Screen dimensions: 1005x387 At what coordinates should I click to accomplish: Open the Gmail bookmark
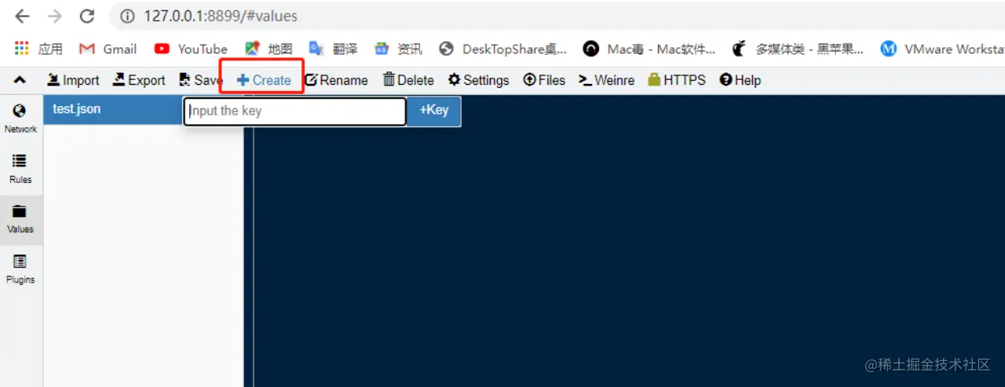pyautogui.click(x=108, y=49)
